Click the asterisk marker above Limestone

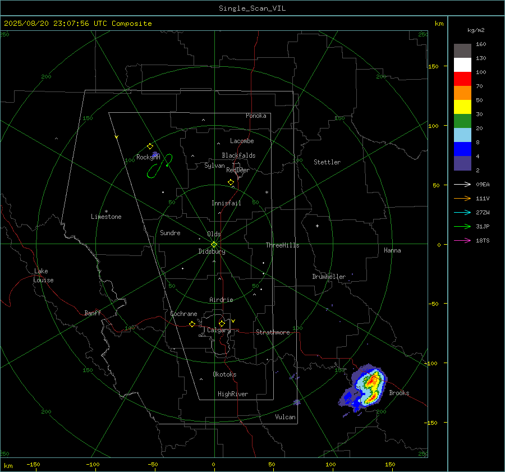106,212
